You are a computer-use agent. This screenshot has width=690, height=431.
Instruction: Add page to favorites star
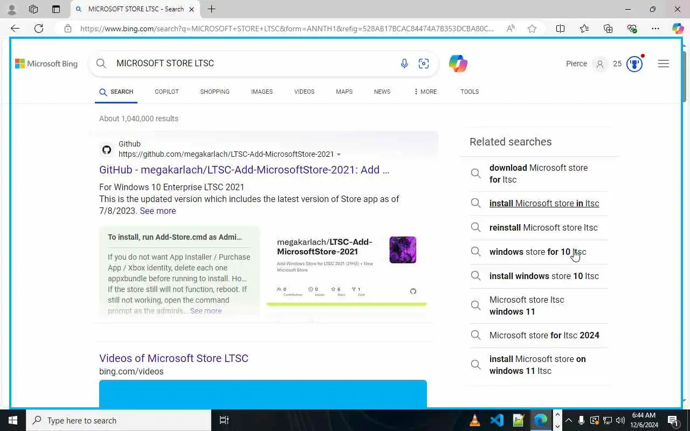click(x=532, y=29)
